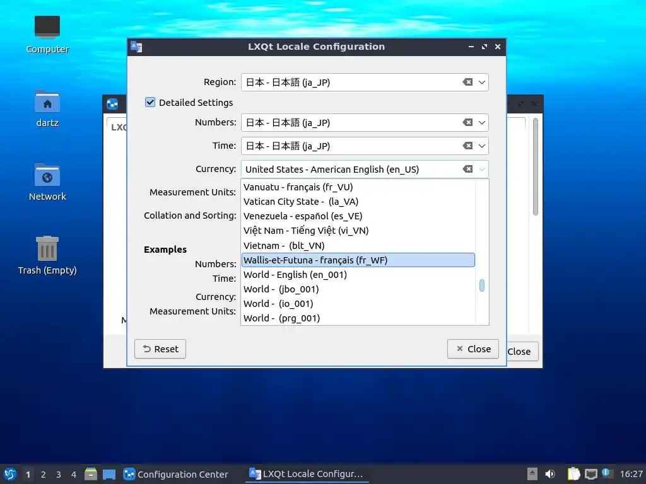This screenshot has height=484, width=646.
Task: Expand the Region dropdown arrow
Action: [x=481, y=82]
